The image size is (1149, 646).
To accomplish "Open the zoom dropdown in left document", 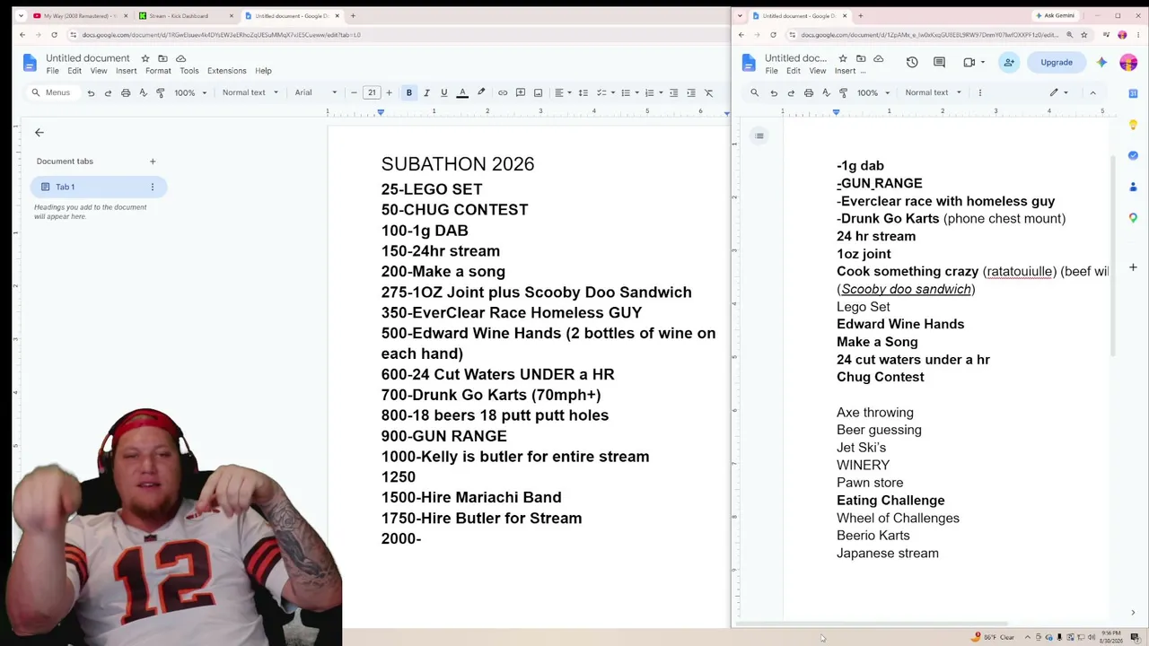I will pos(190,92).
